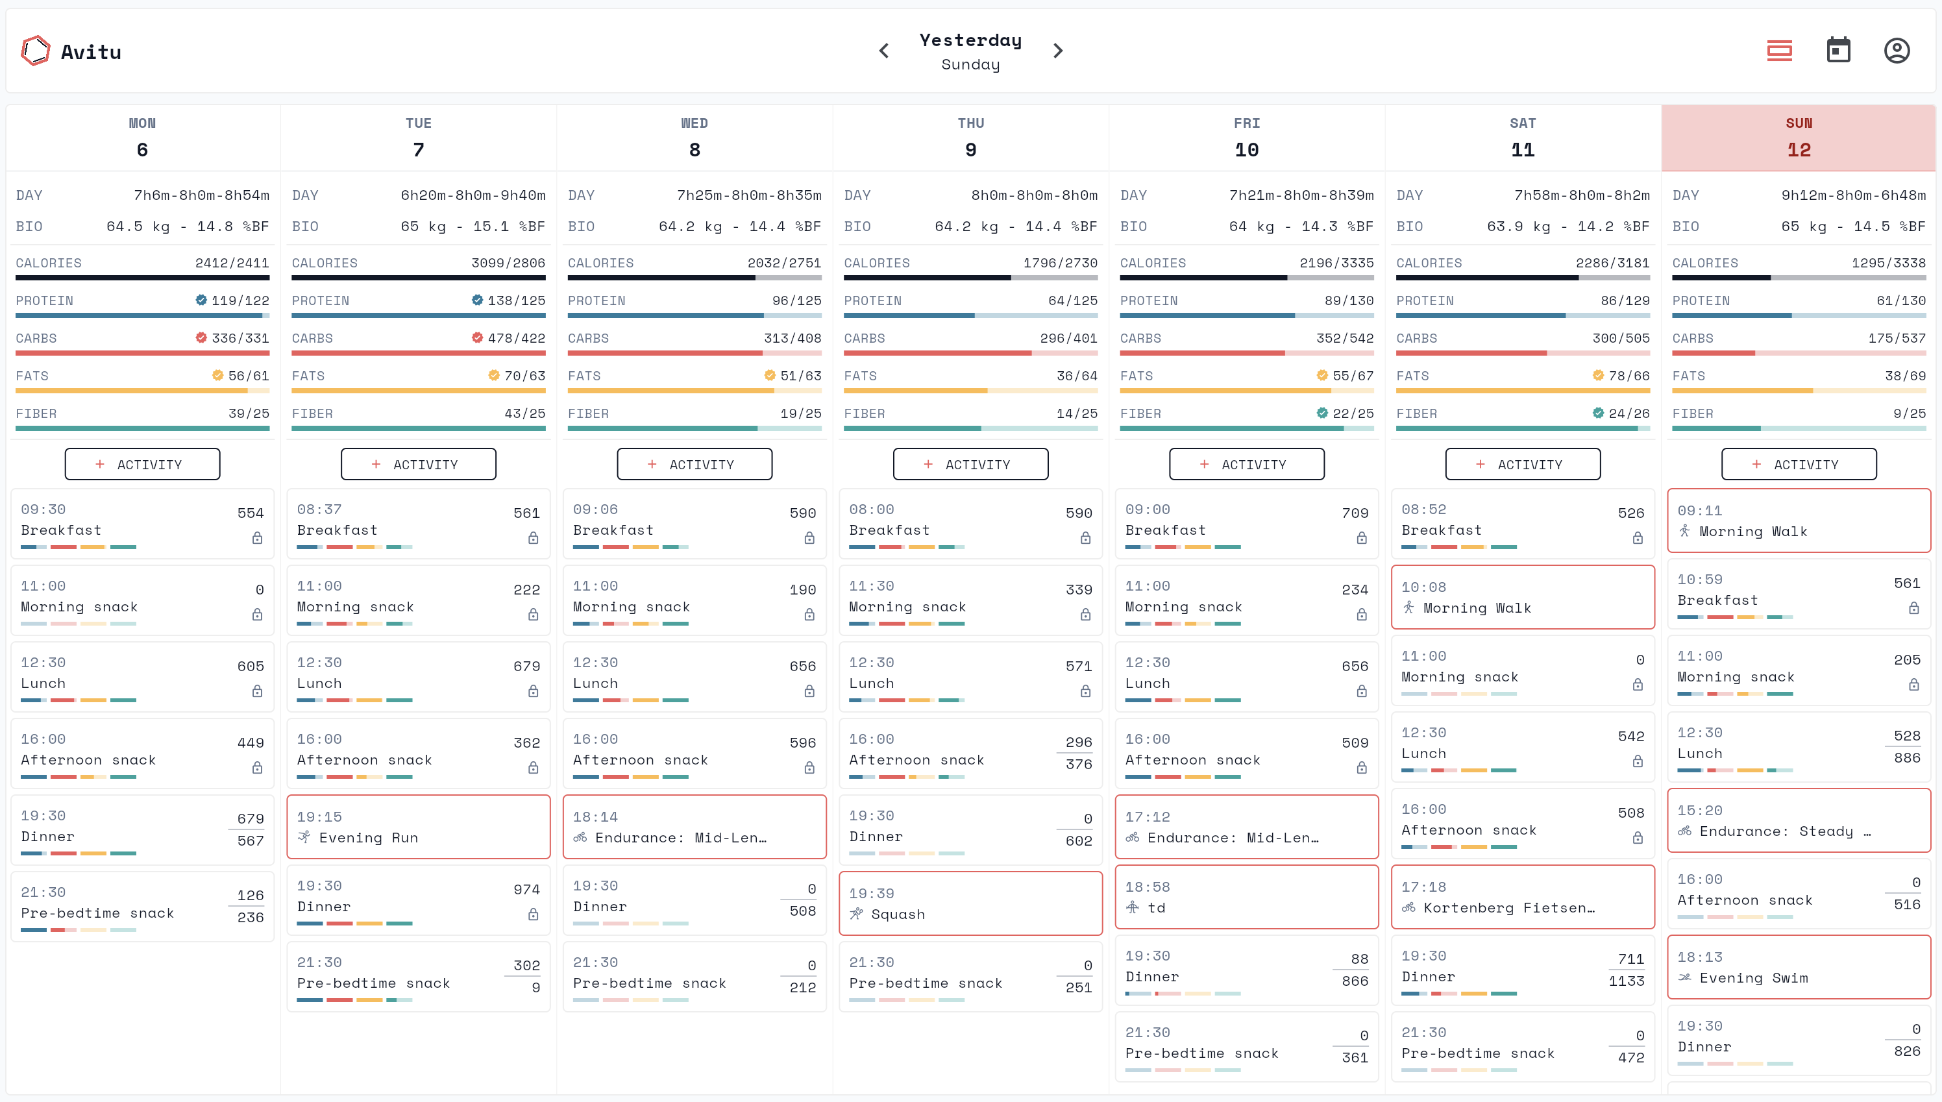Open Sunday's 09:11 Morning Walk card
Image resolution: width=1942 pixels, height=1102 pixels.
[x=1799, y=520]
